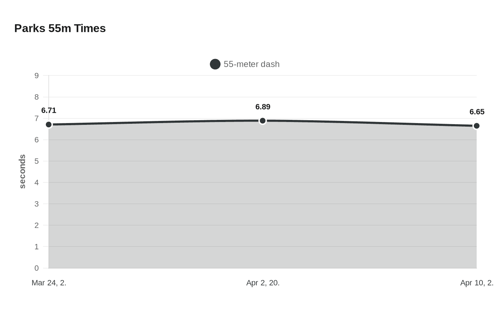
Task: Click the 55-meter dash legend marker circle
Action: click(x=215, y=64)
